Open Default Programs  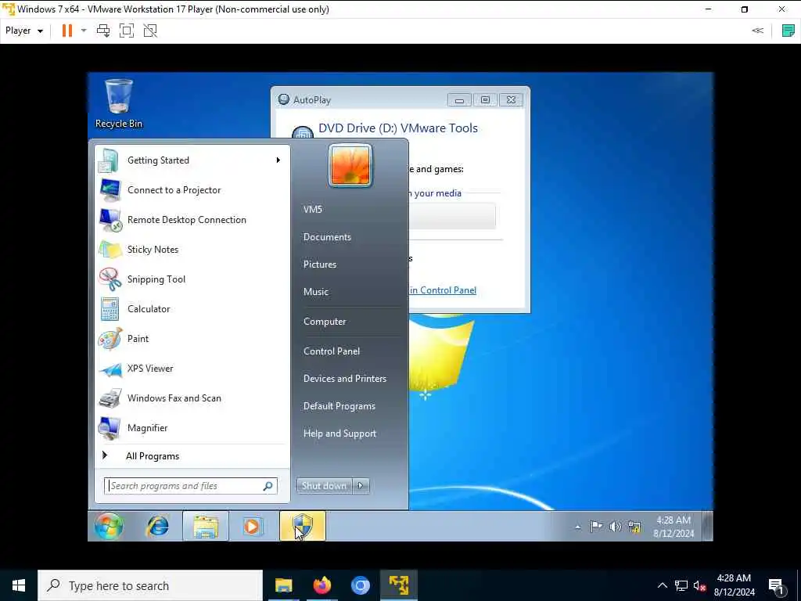coord(339,406)
